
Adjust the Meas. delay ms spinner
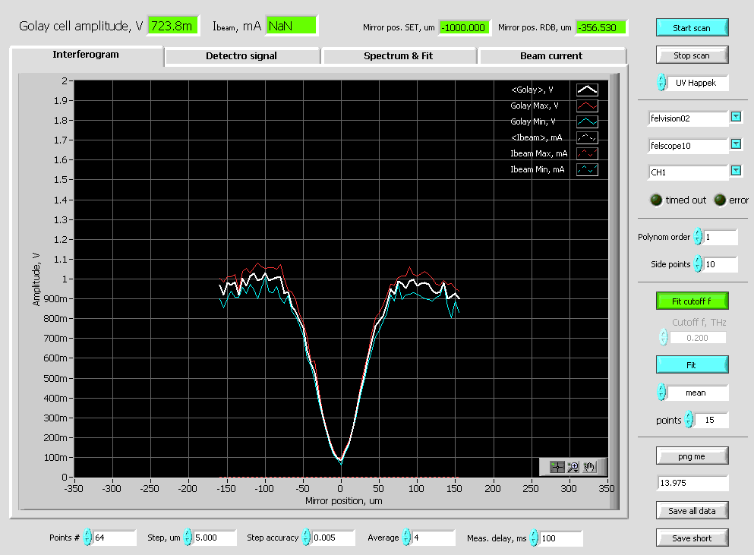point(535,538)
